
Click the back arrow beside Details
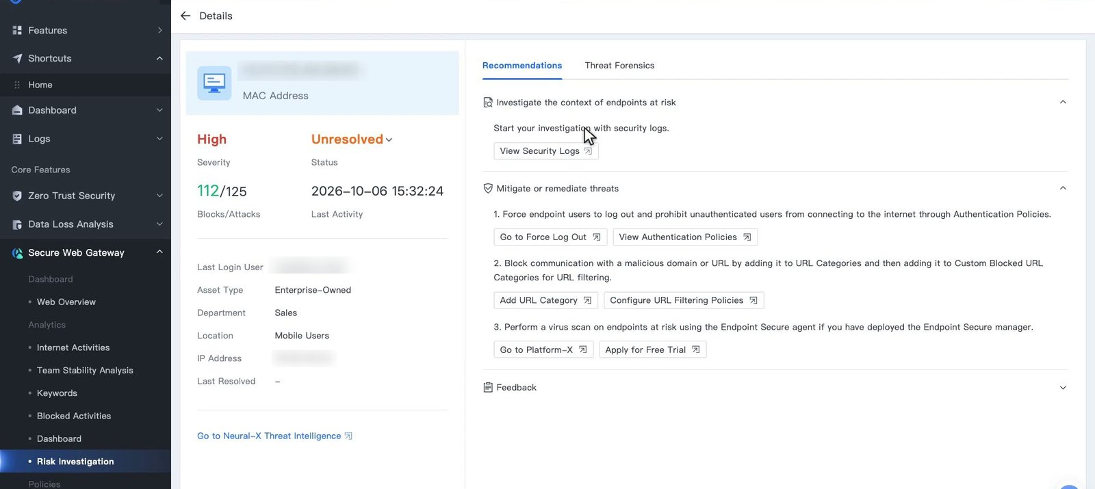tap(185, 16)
